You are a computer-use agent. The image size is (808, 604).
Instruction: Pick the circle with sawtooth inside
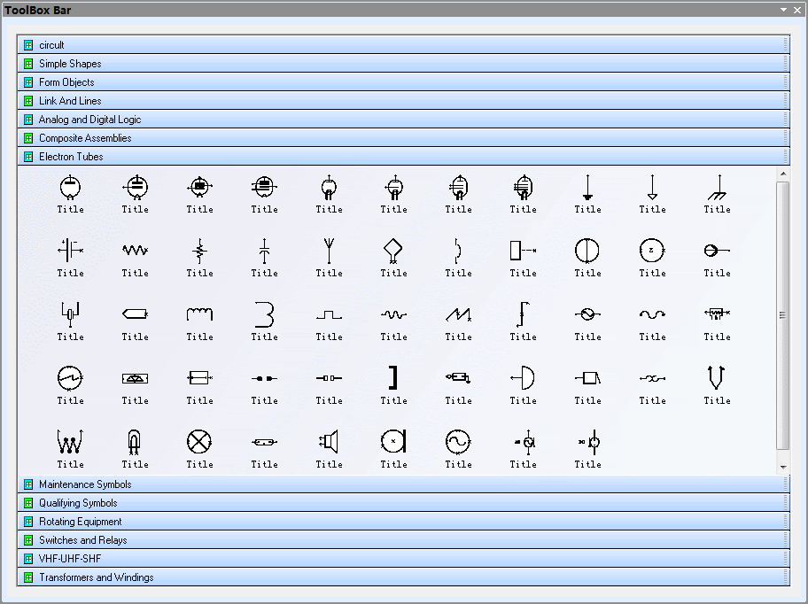70,378
